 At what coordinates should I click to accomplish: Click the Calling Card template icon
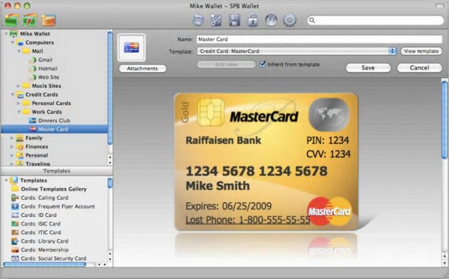(15, 198)
